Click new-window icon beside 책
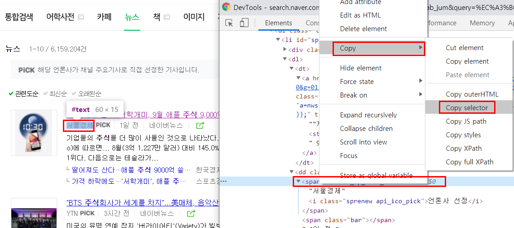This screenshot has height=228, width=514. (167, 17)
